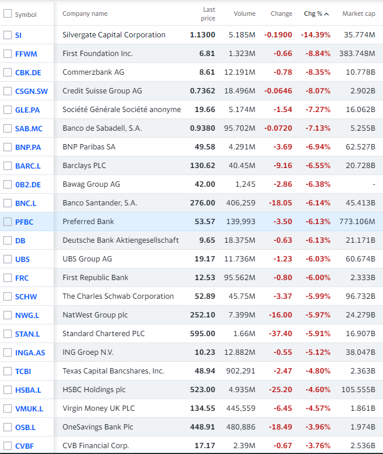Click the Symbol column header

tap(26, 14)
